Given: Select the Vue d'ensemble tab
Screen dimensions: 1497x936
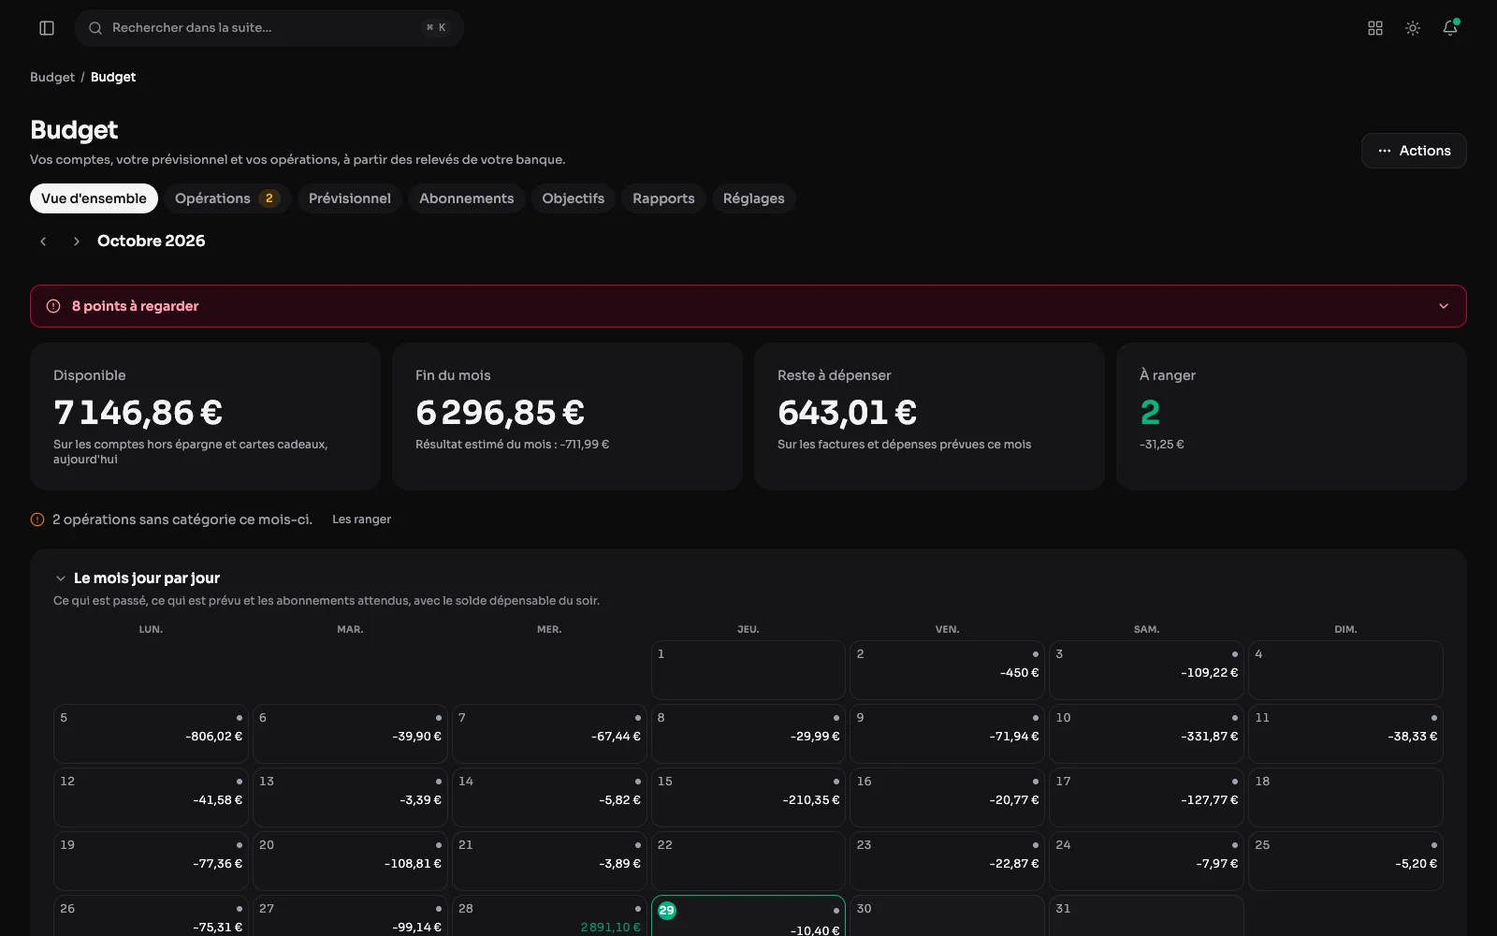Looking at the screenshot, I should point(94,198).
